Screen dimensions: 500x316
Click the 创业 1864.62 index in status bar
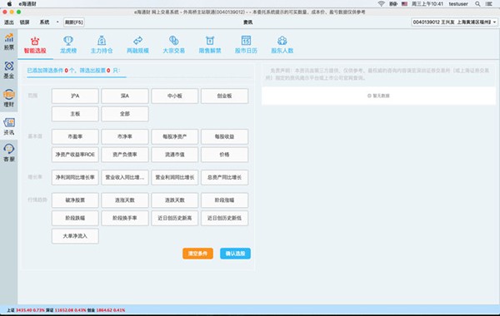pyautogui.click(x=106, y=310)
